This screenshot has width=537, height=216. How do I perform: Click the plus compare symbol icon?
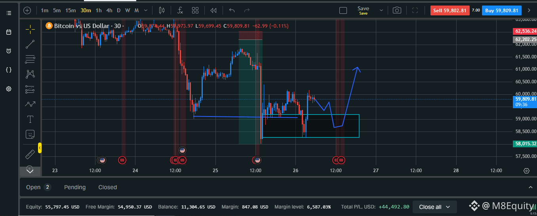click(x=27, y=10)
